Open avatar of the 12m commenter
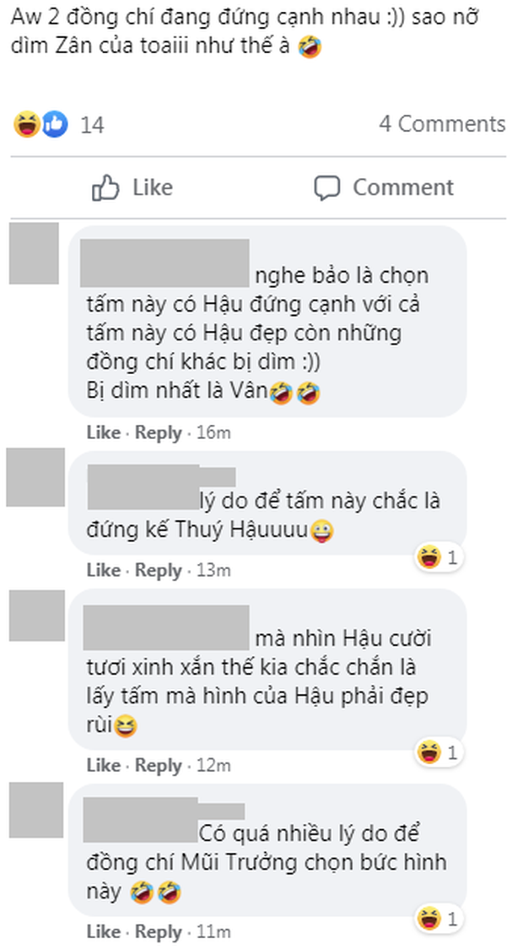Image resolution: width=523 pixels, height=950 pixels. pyautogui.click(x=37, y=616)
